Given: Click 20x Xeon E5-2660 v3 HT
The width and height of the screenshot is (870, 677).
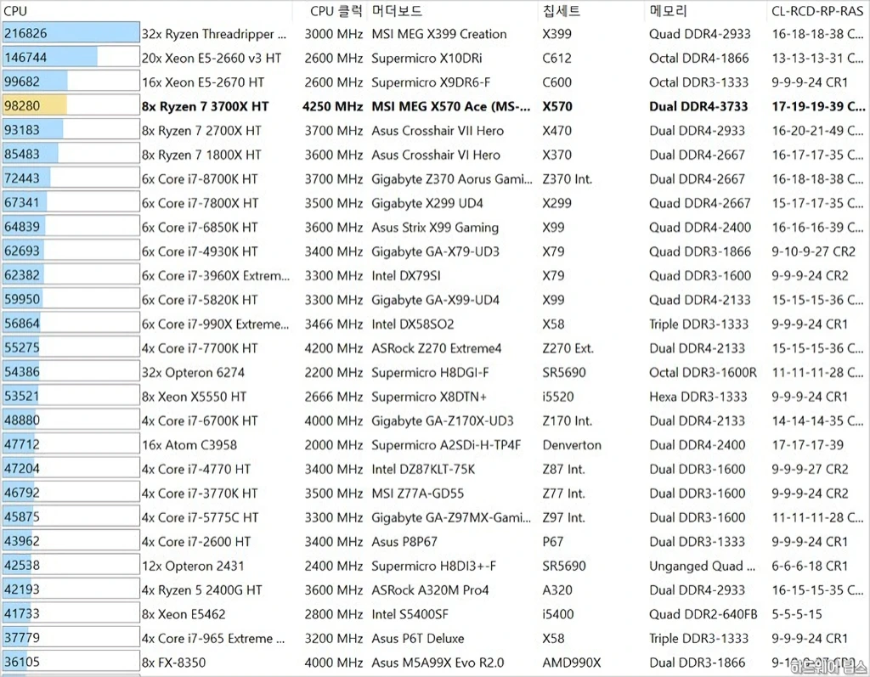Looking at the screenshot, I should [x=212, y=59].
